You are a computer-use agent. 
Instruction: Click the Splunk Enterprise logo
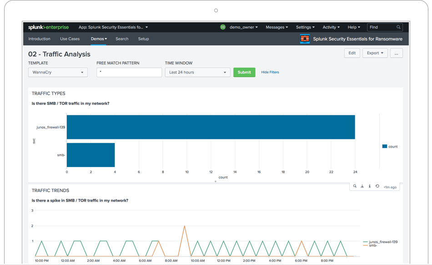point(49,27)
